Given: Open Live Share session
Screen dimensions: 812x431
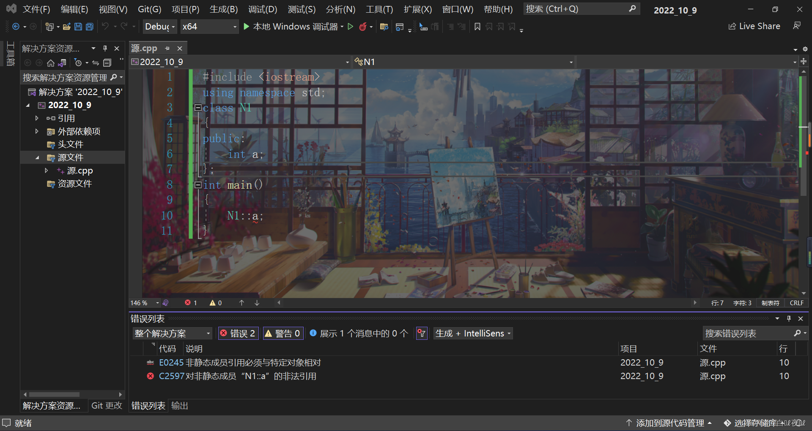Looking at the screenshot, I should click(754, 26).
